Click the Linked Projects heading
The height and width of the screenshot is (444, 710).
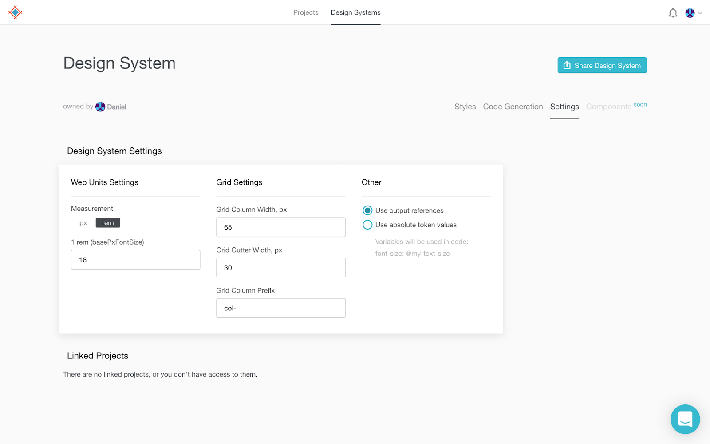[98, 356]
